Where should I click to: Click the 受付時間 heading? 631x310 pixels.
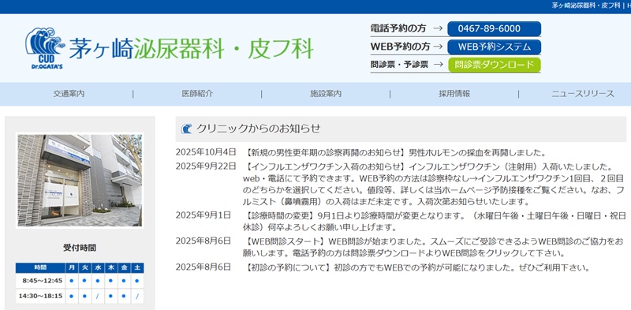coord(80,248)
